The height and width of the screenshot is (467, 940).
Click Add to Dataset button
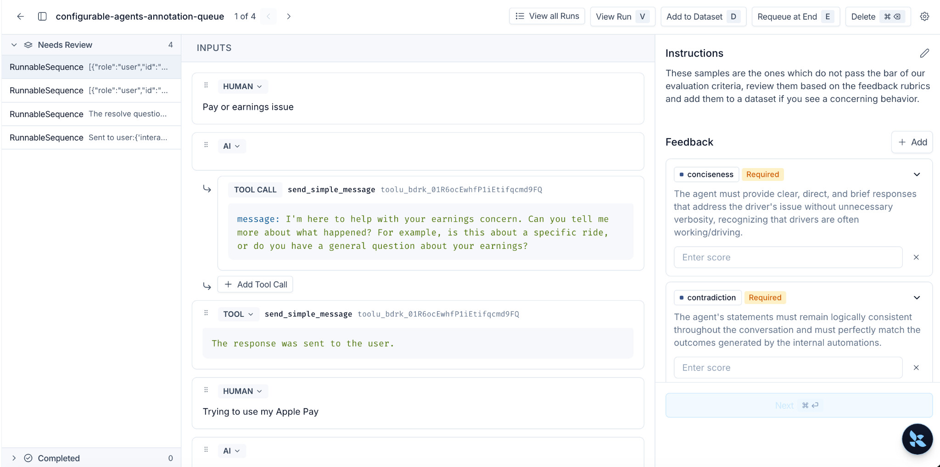pos(703,17)
